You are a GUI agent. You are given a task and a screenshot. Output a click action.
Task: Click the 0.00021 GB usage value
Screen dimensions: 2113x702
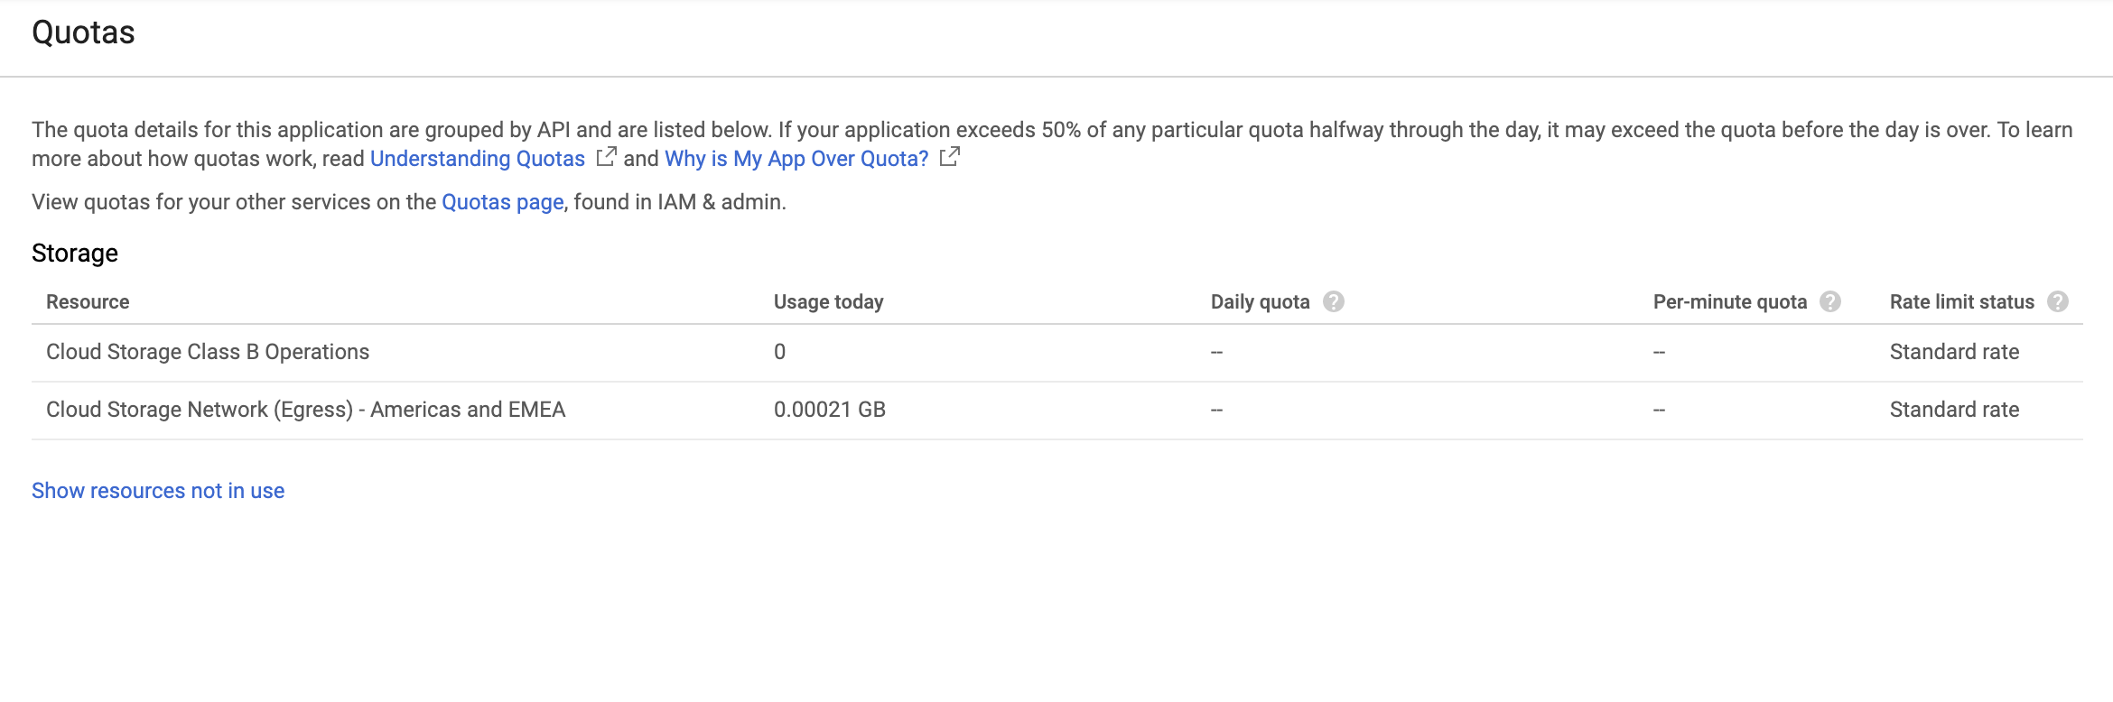pos(829,410)
